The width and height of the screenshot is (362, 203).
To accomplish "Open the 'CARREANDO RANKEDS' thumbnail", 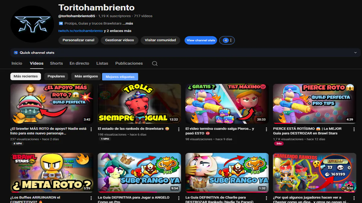I will pos(315,173).
